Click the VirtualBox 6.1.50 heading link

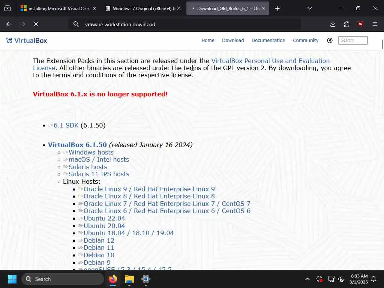pyautogui.click(x=77, y=145)
